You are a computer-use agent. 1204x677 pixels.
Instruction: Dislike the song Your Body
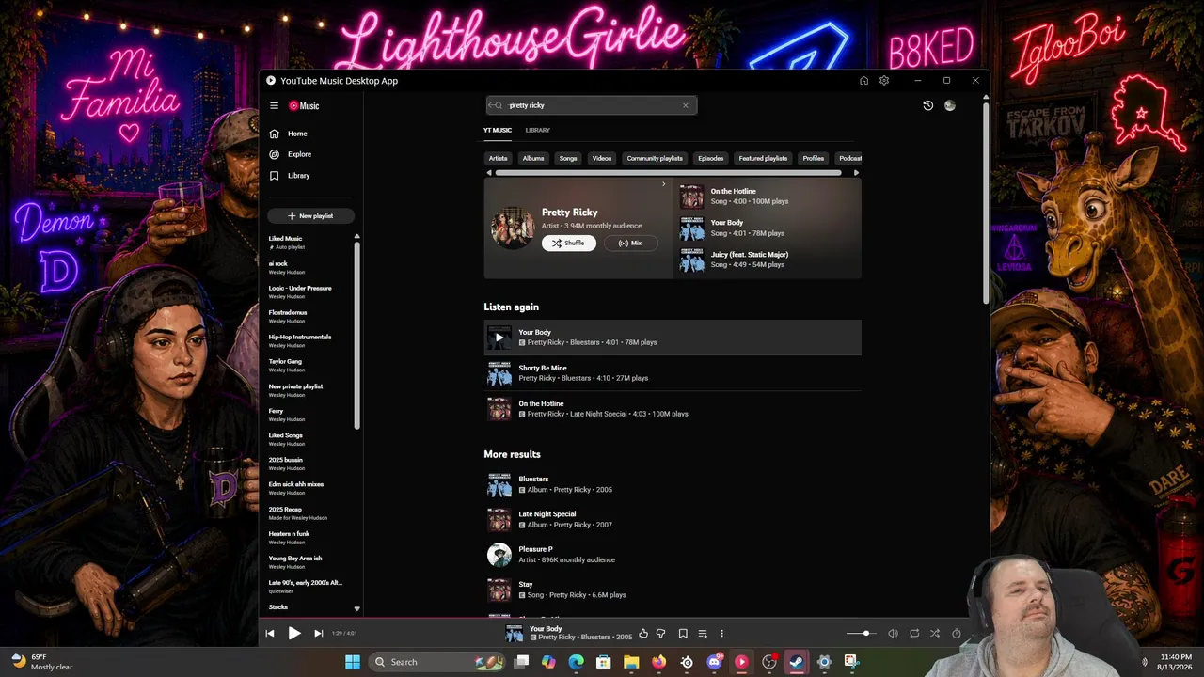point(660,634)
